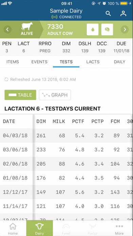
Task: Open the user profile icon
Action: click(123, 14)
